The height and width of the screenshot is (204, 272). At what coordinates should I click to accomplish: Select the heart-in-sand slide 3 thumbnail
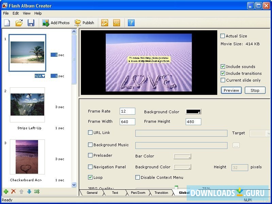[27, 157]
